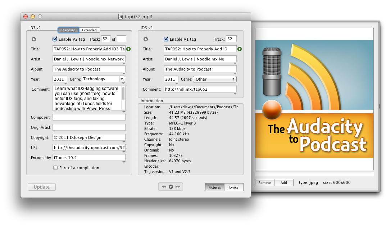Viewport: 386px width, 226px height.
Task: Open the V2 Genre Technology combo box
Action: point(122,79)
